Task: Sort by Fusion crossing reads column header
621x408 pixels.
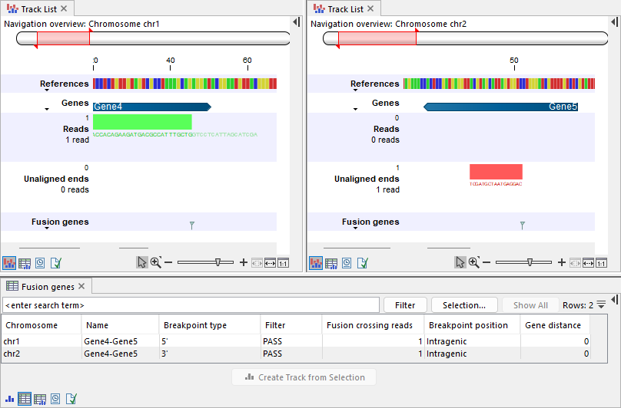Action: point(373,325)
